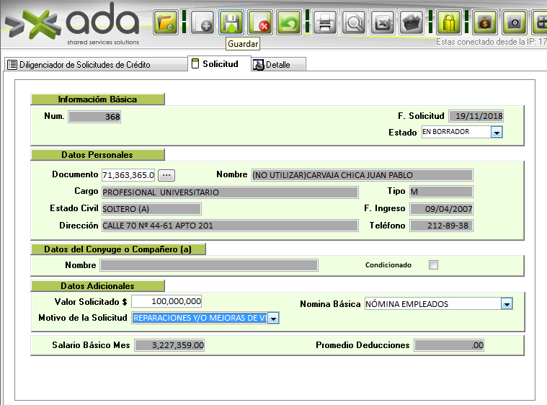Click the ellipsis button next to Documento
Image resolution: width=547 pixels, height=405 pixels.
click(166, 175)
